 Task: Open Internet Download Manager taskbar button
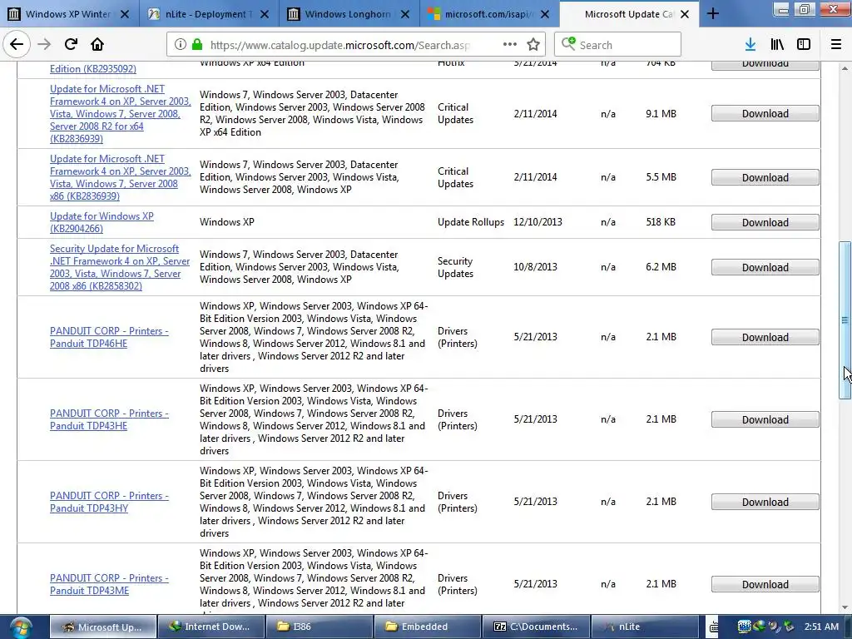(211, 627)
